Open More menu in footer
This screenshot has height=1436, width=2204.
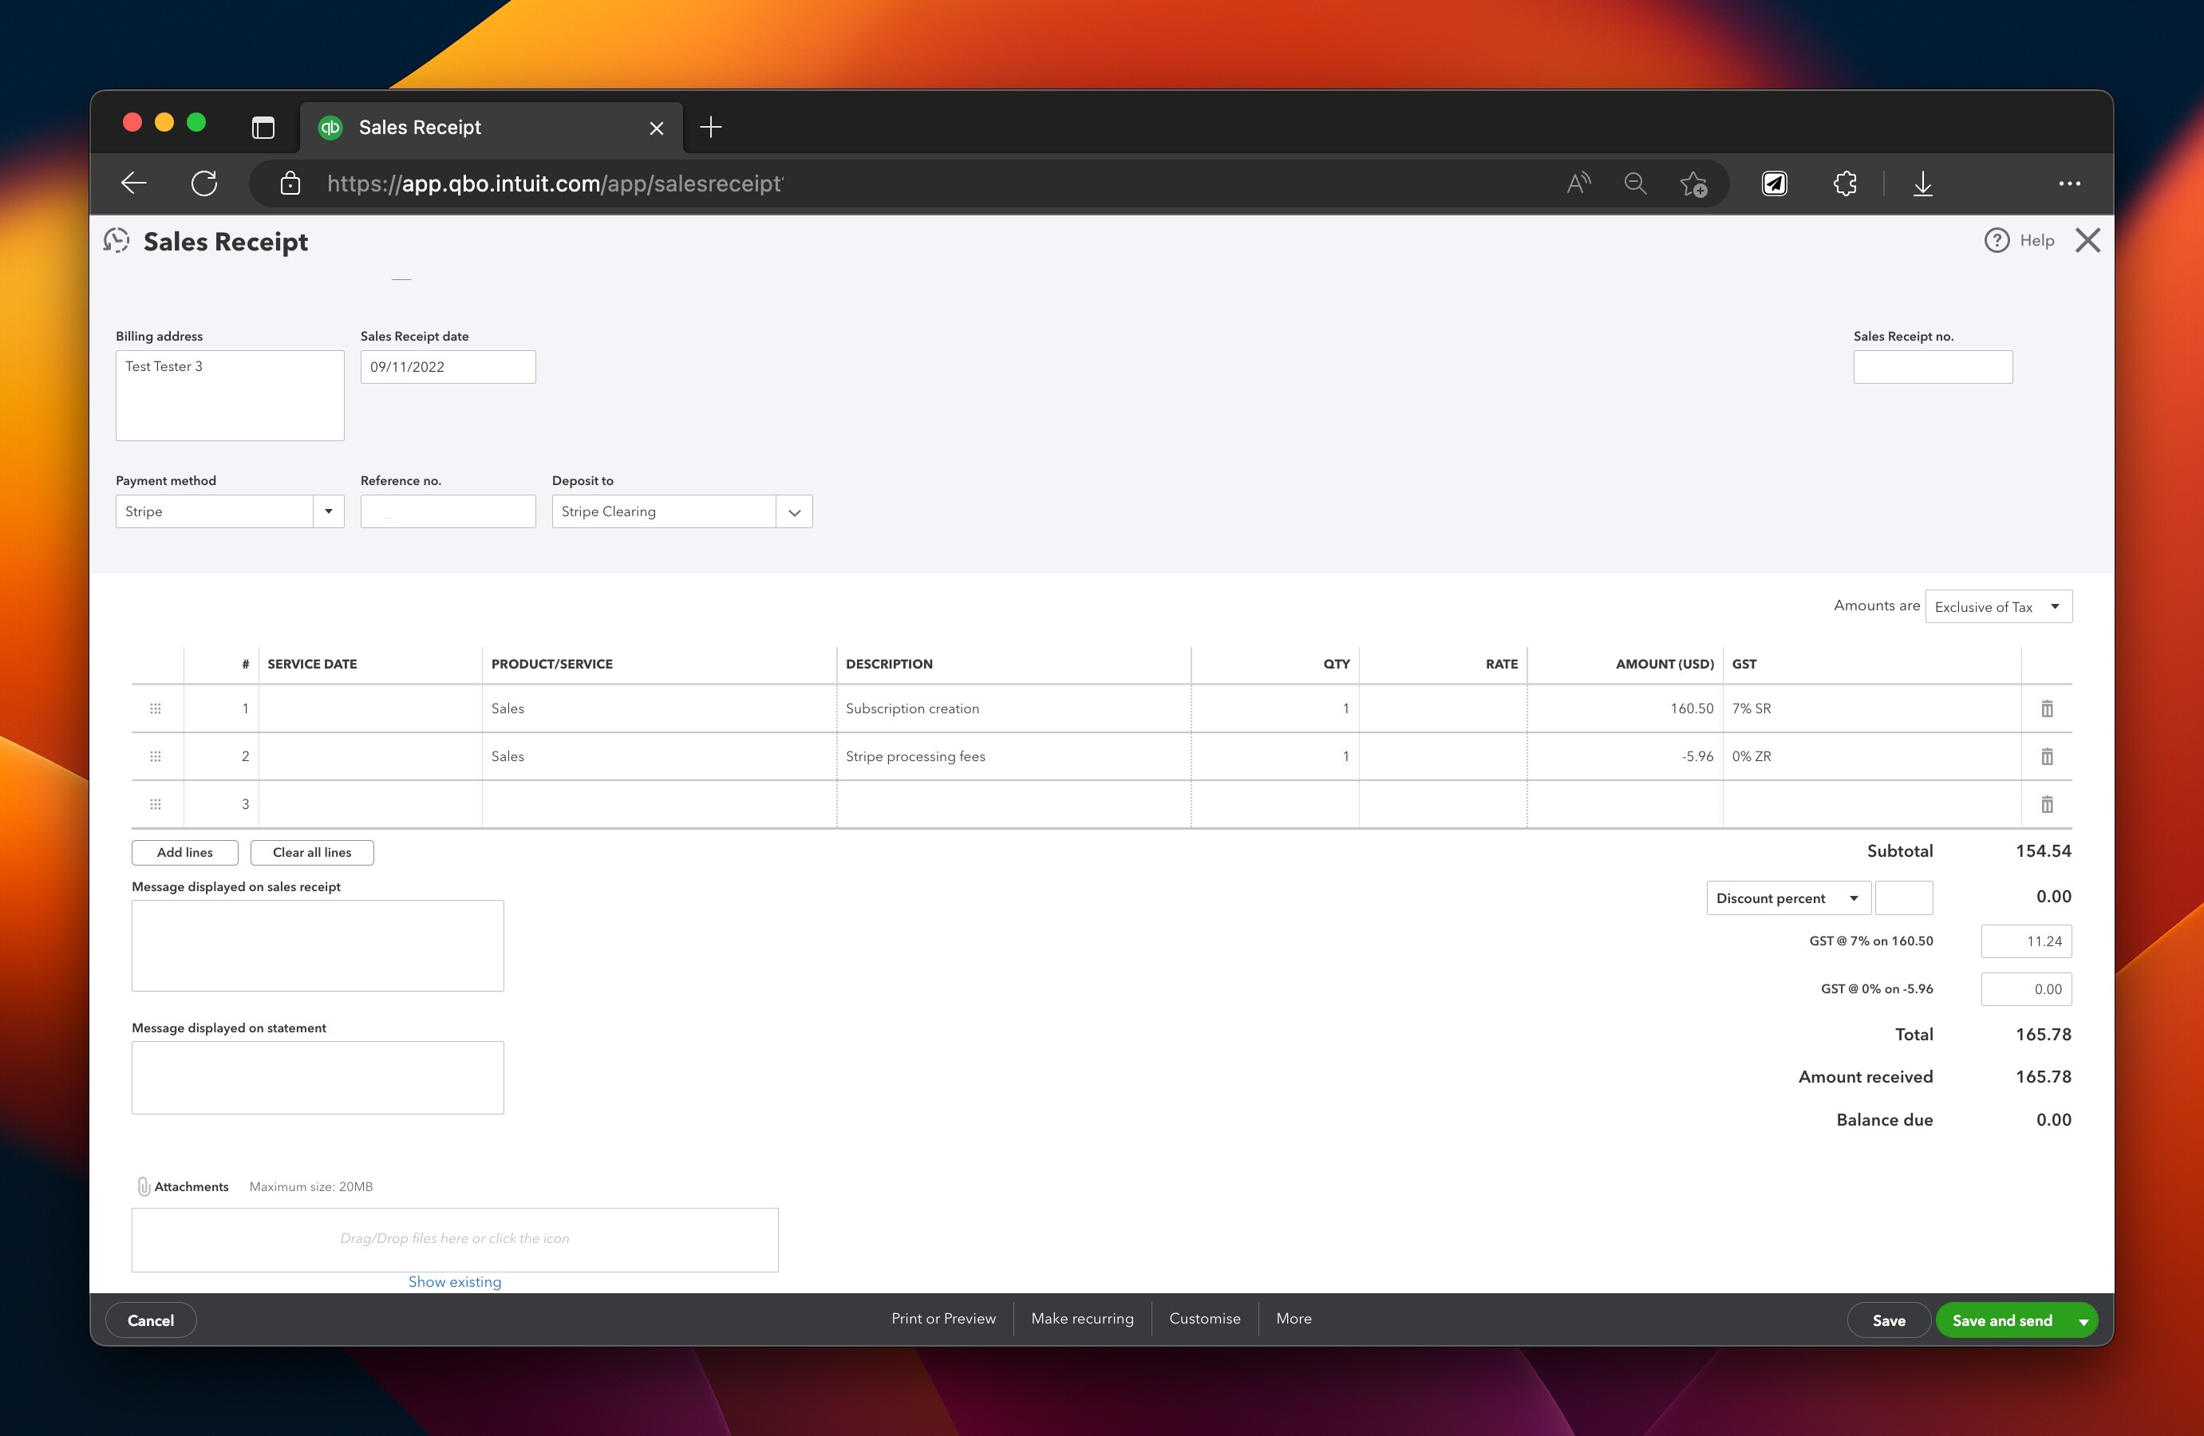click(x=1293, y=1319)
